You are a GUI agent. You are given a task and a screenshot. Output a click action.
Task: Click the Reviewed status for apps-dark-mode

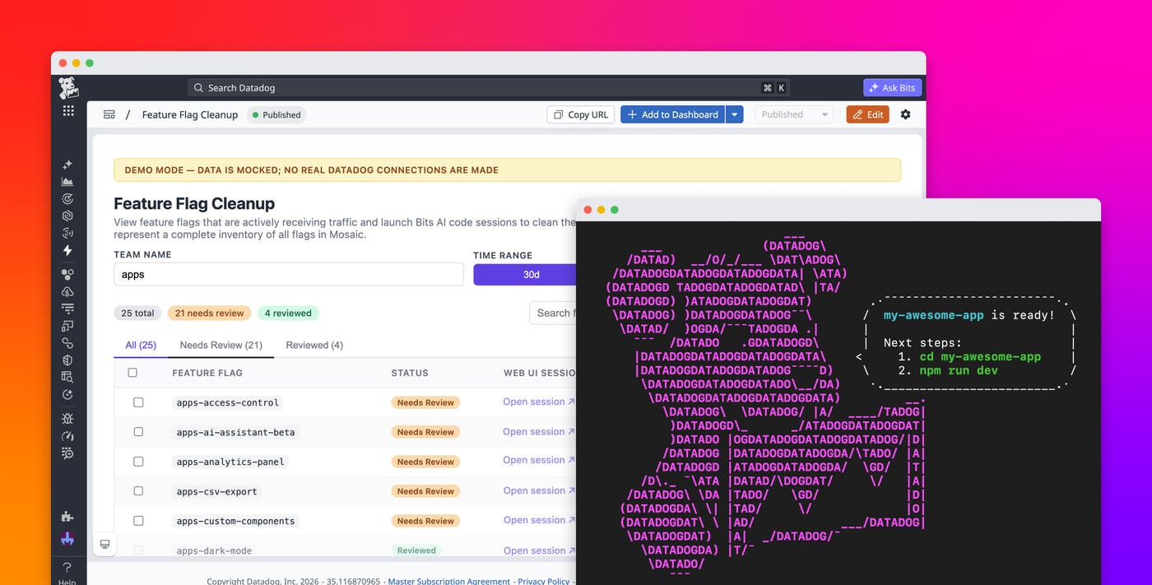[416, 550]
